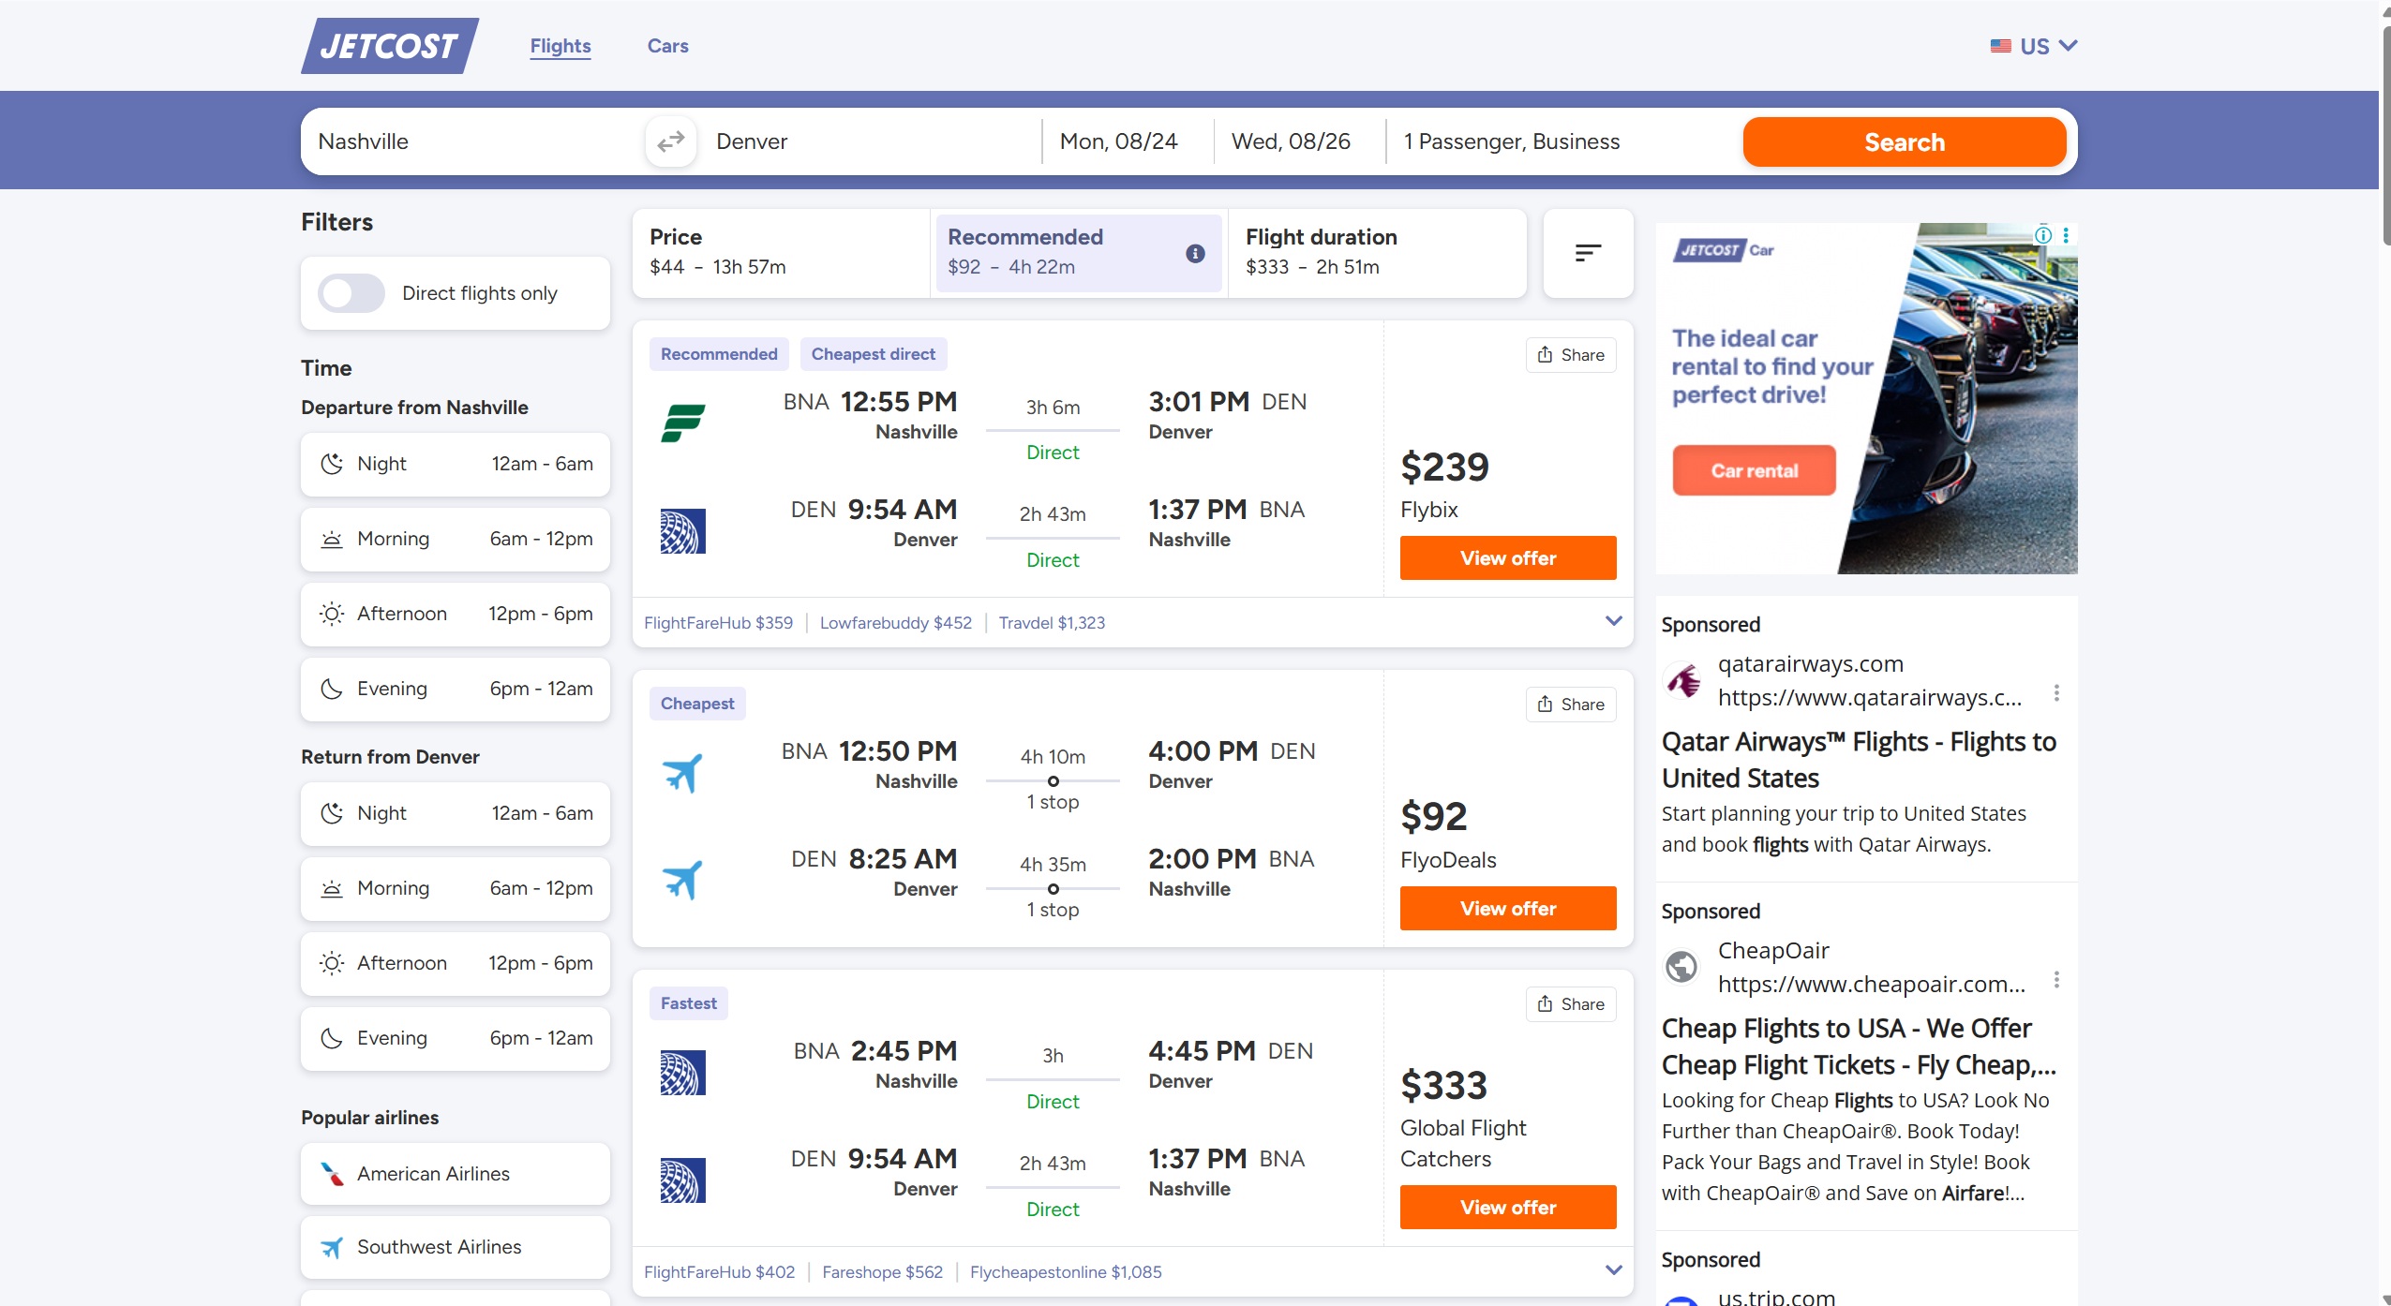Select Evening return from Denver filter
This screenshot has height=1306, width=2391.
pos(456,1039)
